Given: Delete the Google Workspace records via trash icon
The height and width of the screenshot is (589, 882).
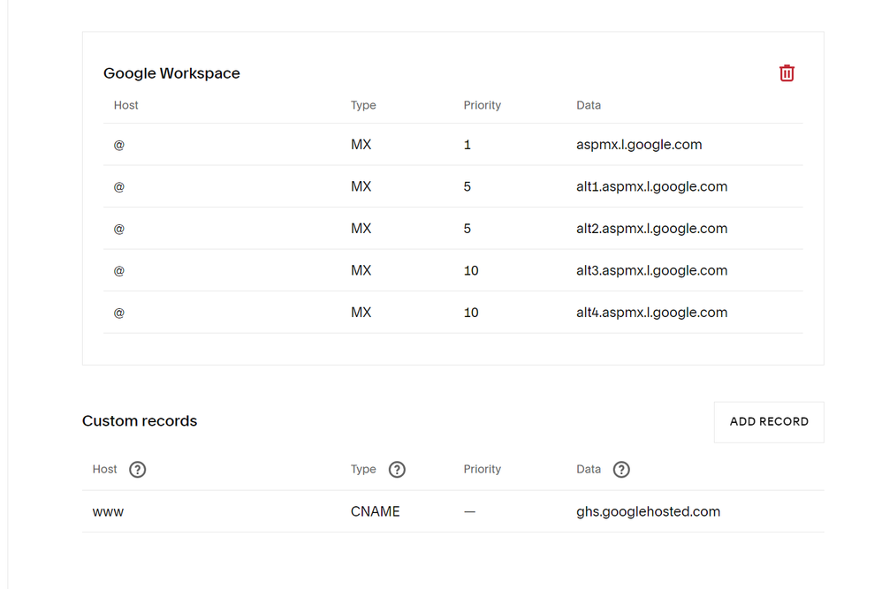Looking at the screenshot, I should click(787, 73).
